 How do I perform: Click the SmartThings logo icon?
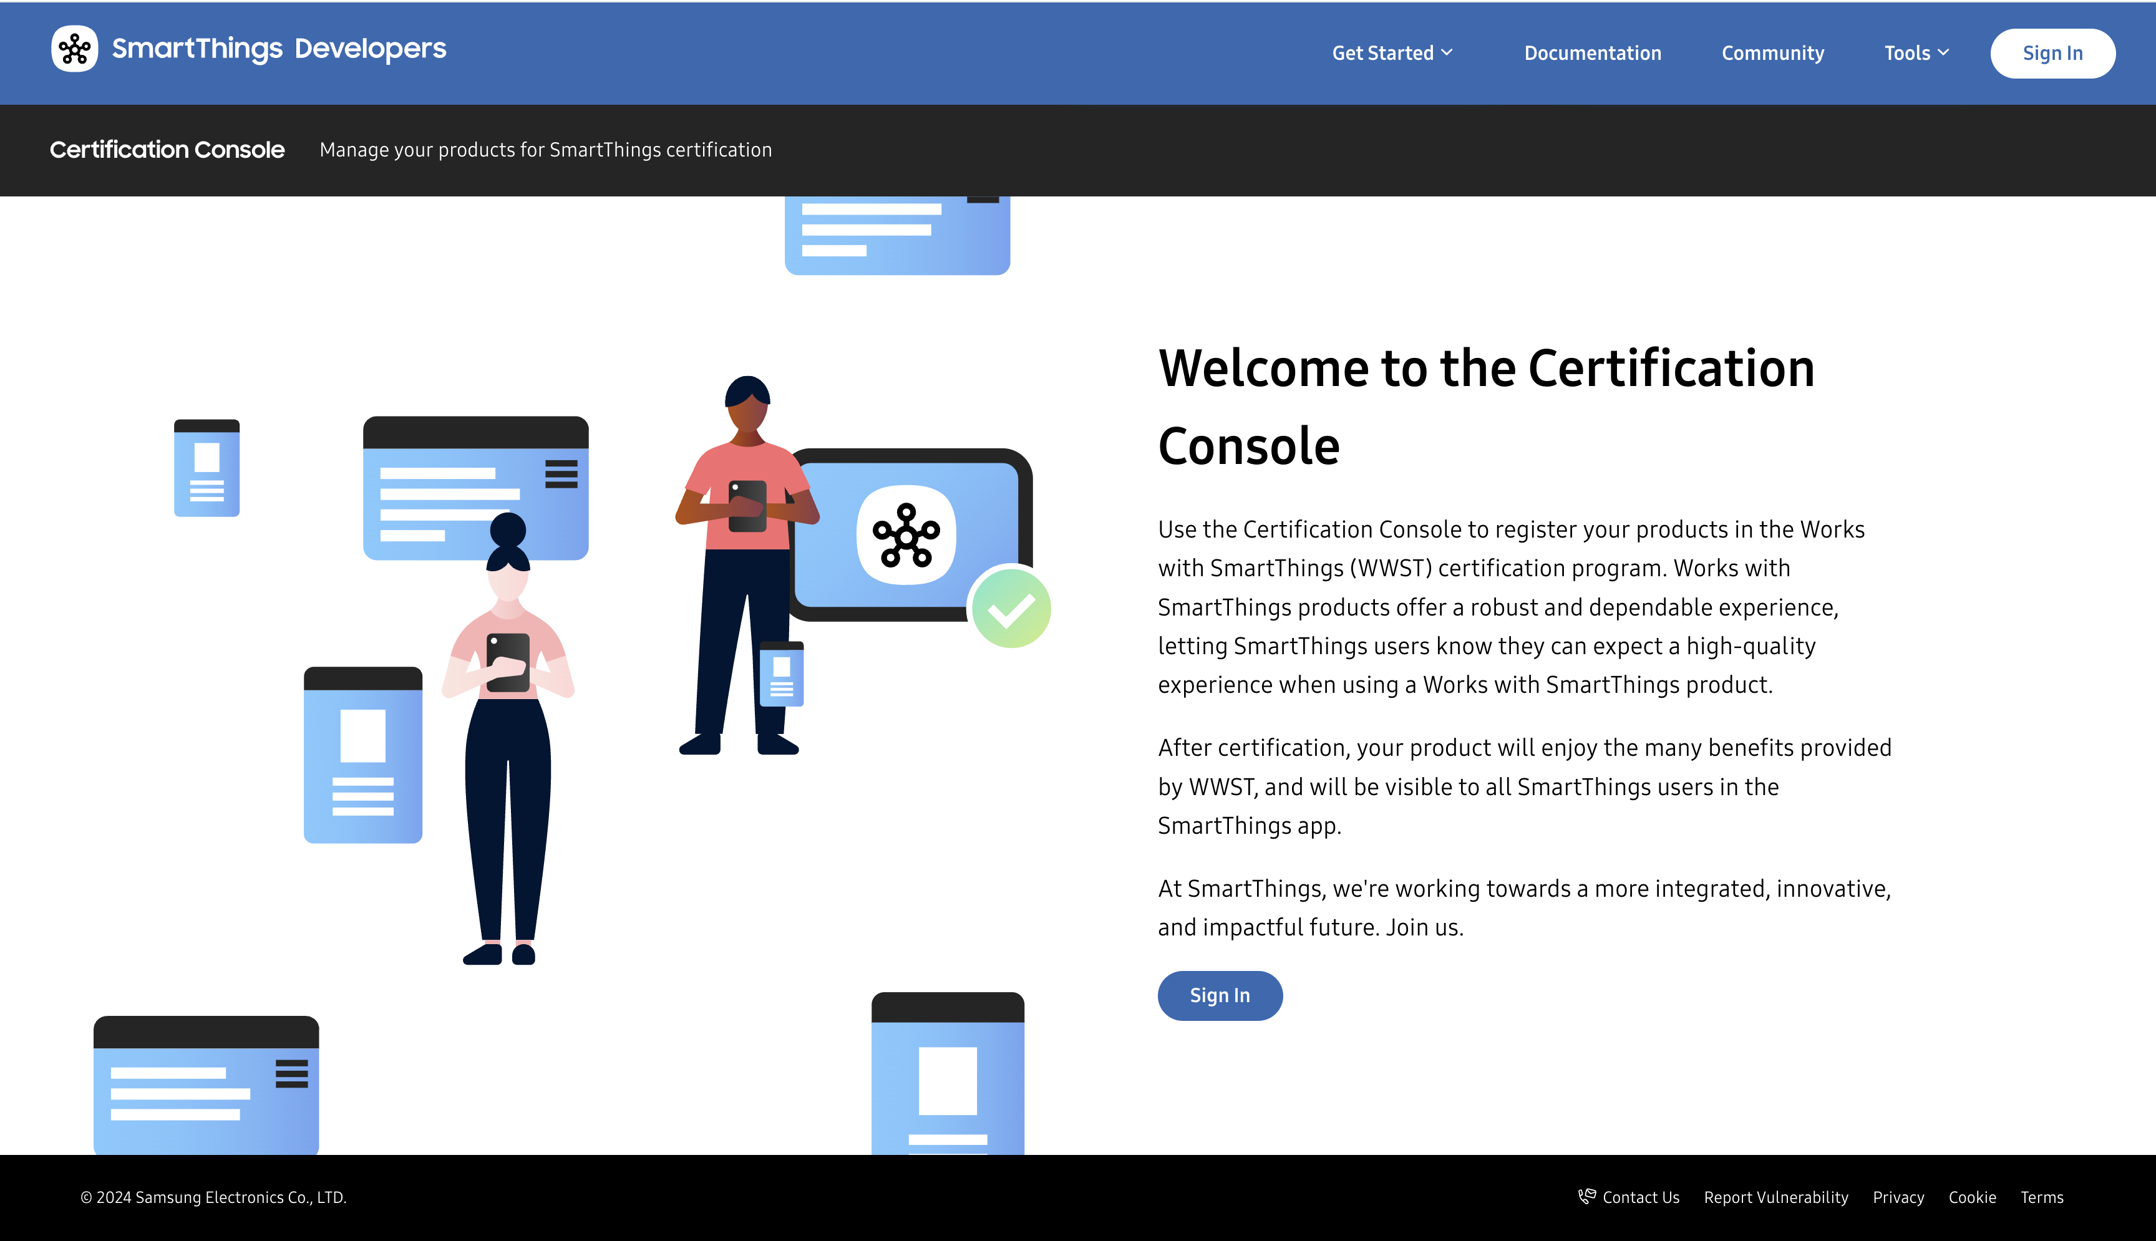point(75,49)
